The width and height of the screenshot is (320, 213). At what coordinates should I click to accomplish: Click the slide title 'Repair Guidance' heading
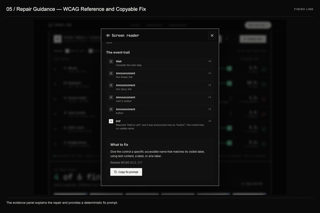click(76, 9)
